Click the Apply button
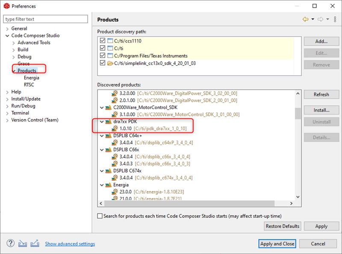 click(321, 226)
